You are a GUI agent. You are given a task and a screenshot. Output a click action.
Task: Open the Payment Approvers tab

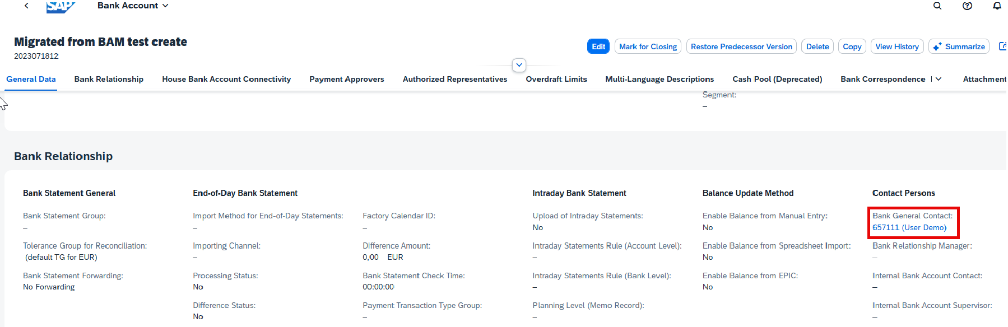(347, 79)
